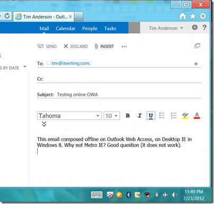Viewport: 214px width, 204px height.
Task: Open the font size 10 dropdown
Action: [112, 116]
